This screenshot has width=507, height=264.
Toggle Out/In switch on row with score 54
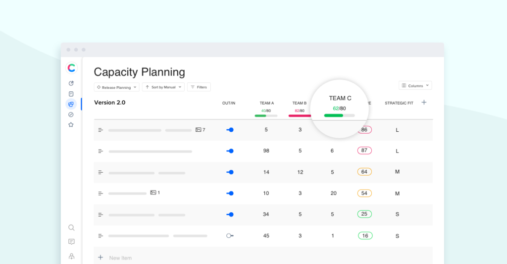(x=230, y=193)
